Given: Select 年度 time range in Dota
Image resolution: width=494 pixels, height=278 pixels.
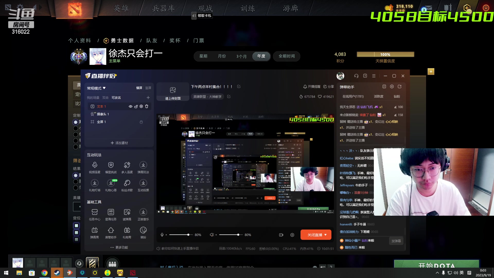Looking at the screenshot, I should click(261, 56).
